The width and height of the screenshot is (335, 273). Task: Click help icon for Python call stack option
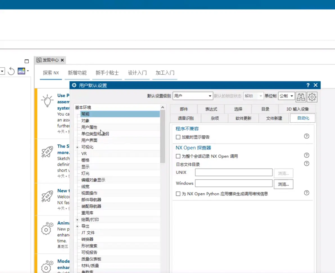pyautogui.click(x=307, y=193)
